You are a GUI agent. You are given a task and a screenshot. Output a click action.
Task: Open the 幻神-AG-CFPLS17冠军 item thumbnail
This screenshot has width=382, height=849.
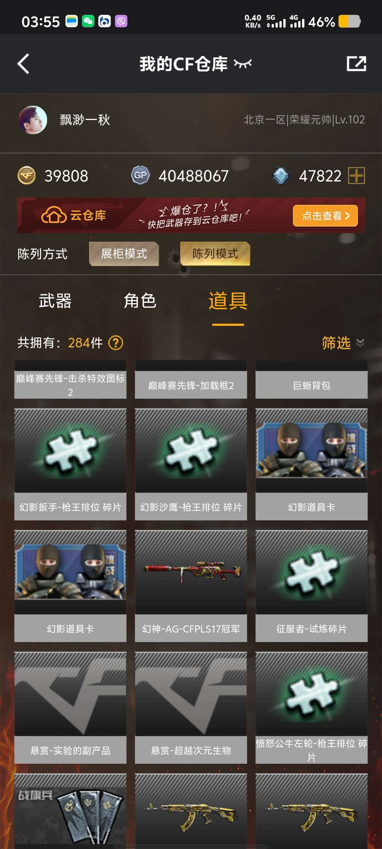[x=191, y=572]
